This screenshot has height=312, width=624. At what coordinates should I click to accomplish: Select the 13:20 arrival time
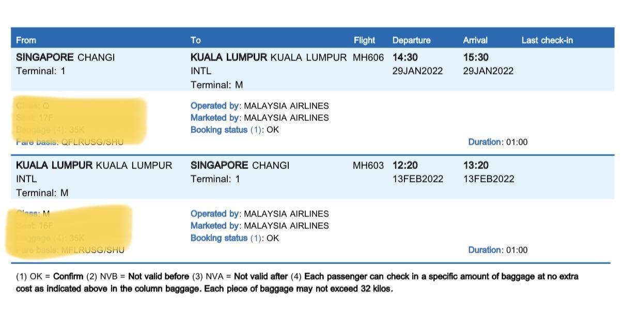(476, 166)
